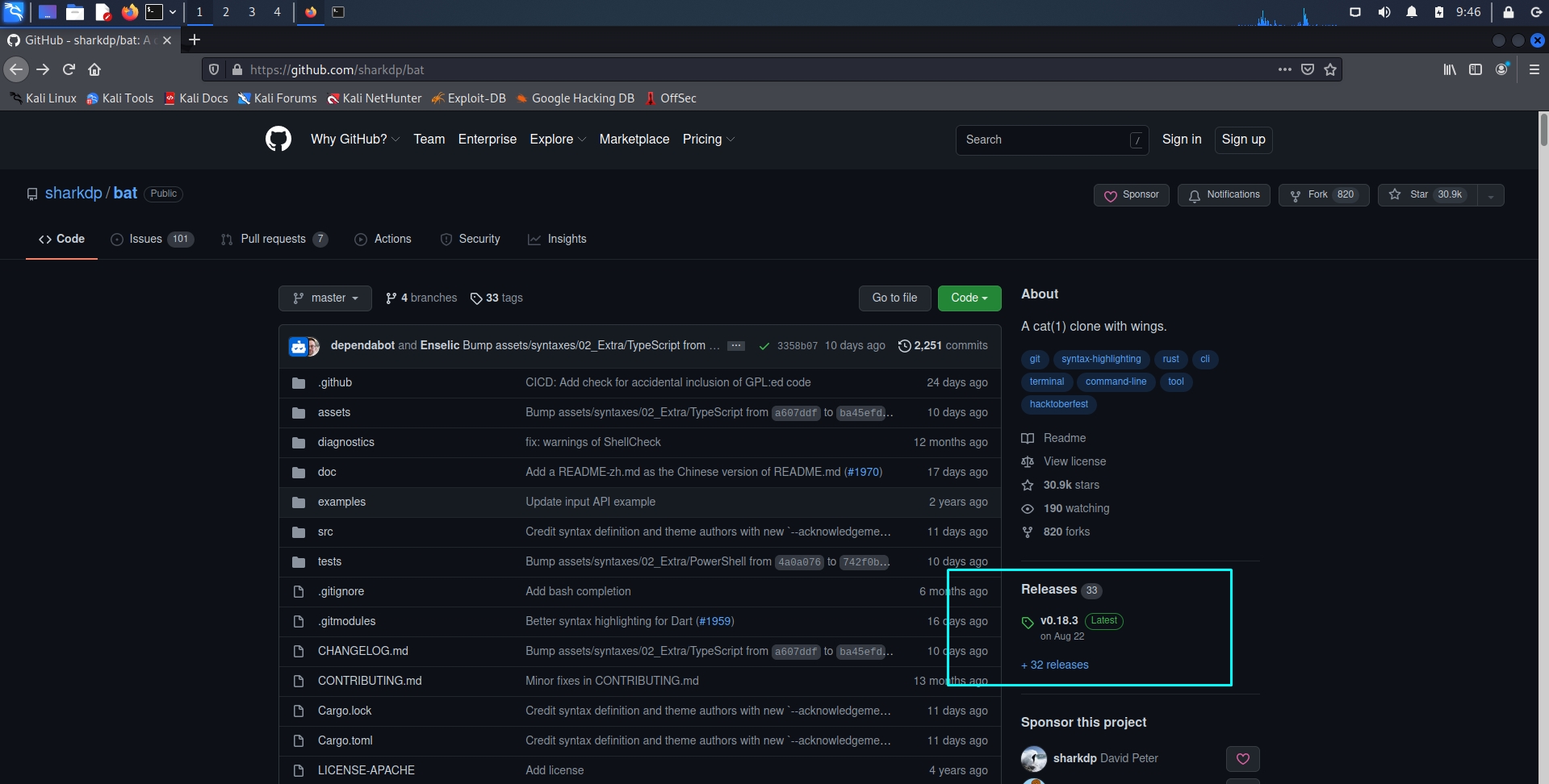Click the Kali Tools bookmark
The height and width of the screenshot is (784, 1549).
coord(119,98)
